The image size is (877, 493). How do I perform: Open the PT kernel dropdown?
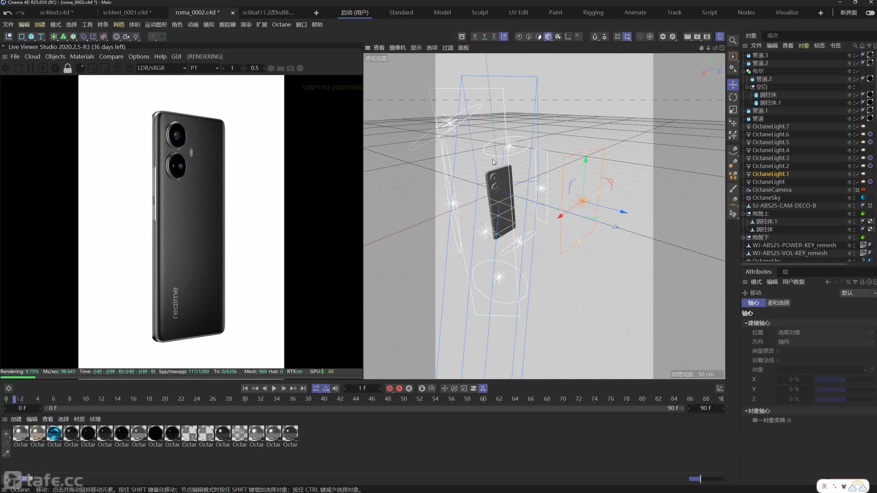204,68
